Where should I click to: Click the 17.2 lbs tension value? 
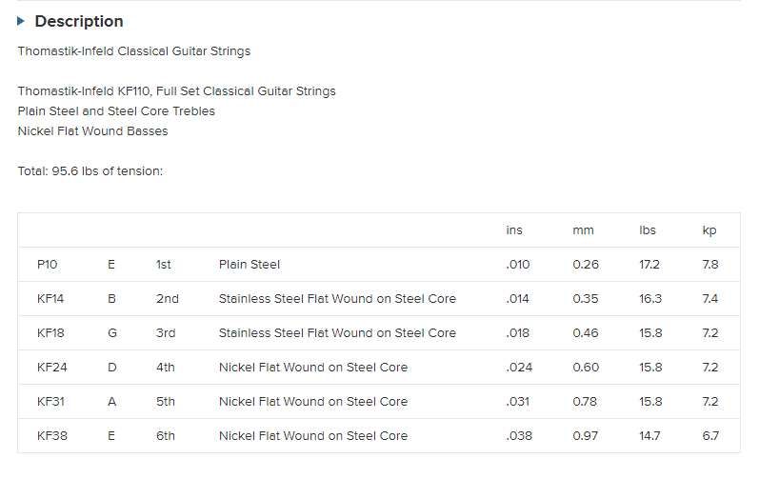coord(649,265)
